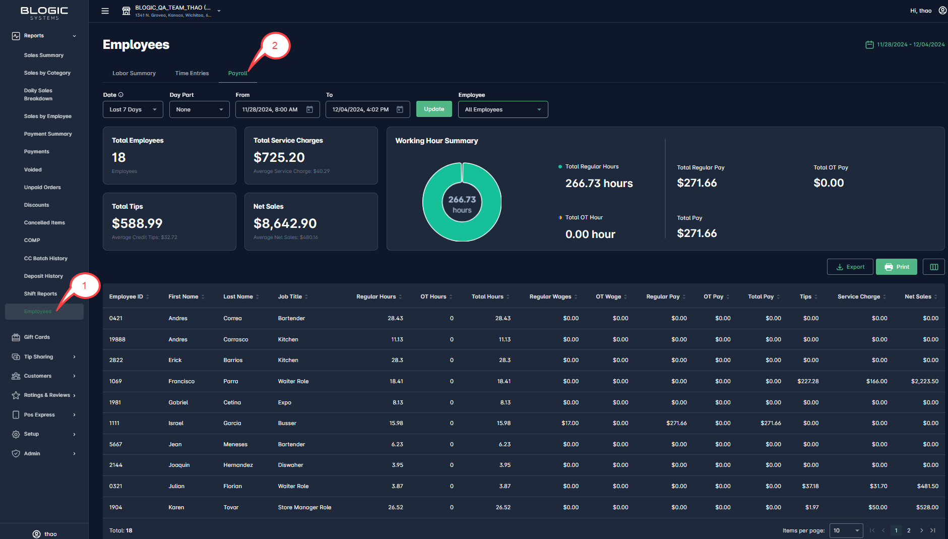This screenshot has width=948, height=539.
Task: Open the All Employees dropdown
Action: click(x=502, y=109)
